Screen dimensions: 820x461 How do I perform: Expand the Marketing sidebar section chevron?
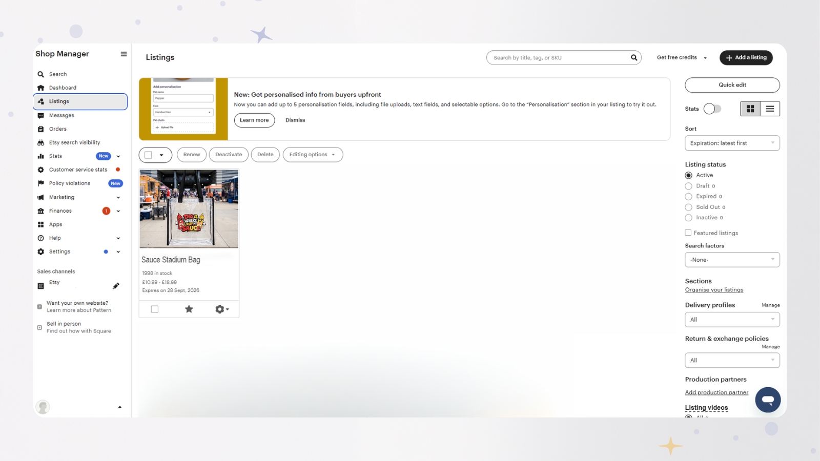coord(118,197)
